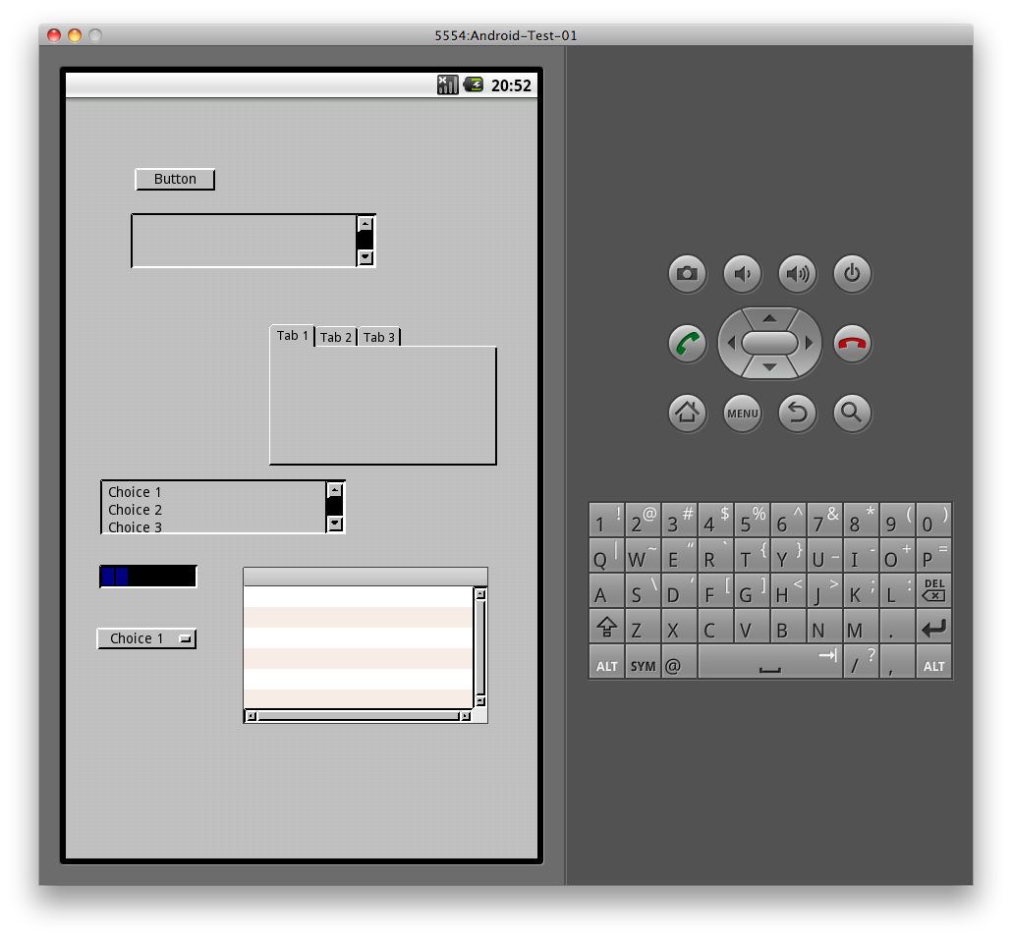Switch to Tab 3
The height and width of the screenshot is (939, 1012).
click(379, 337)
